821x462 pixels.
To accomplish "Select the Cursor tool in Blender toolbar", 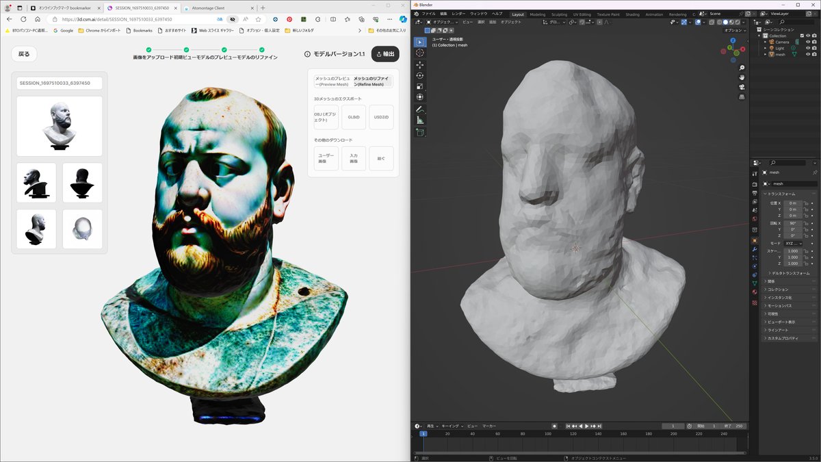I will (420, 53).
